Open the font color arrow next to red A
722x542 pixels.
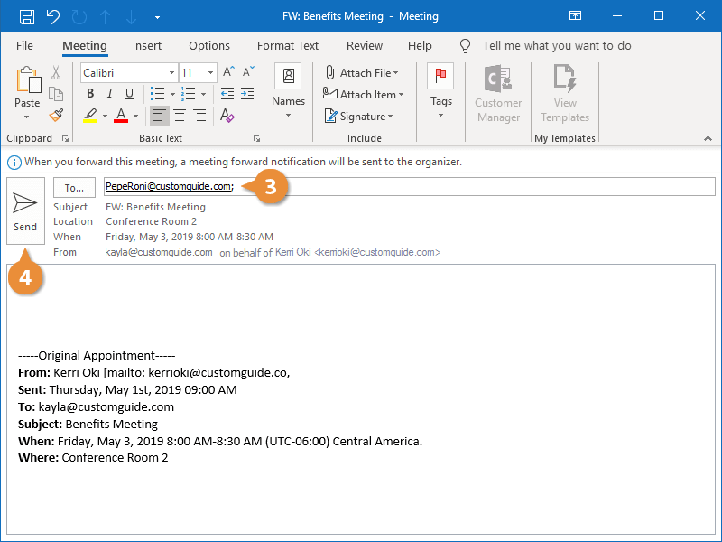pos(135,116)
